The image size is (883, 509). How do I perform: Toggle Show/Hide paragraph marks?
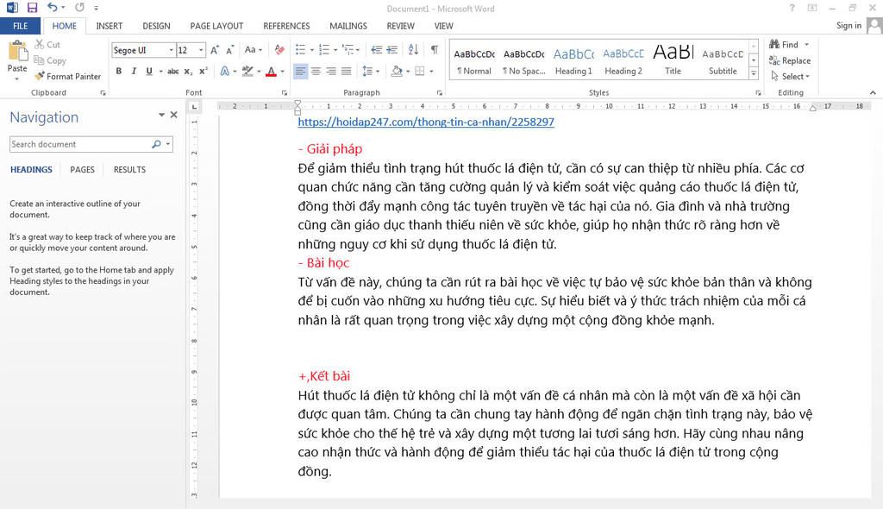click(x=434, y=50)
